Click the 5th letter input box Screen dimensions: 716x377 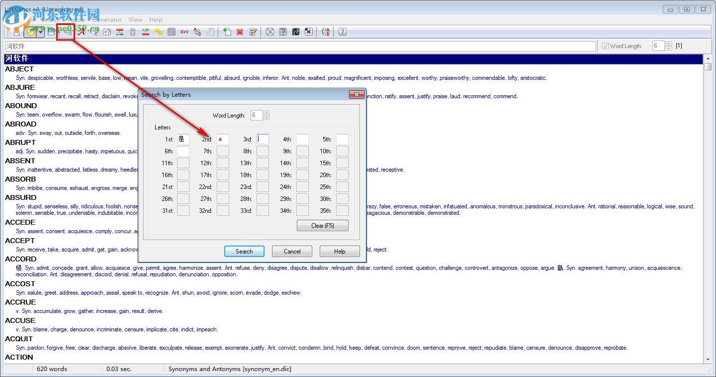[x=342, y=139]
